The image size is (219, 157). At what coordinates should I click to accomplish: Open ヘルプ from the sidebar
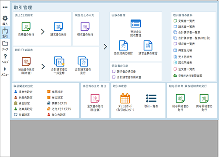(x=5, y=59)
